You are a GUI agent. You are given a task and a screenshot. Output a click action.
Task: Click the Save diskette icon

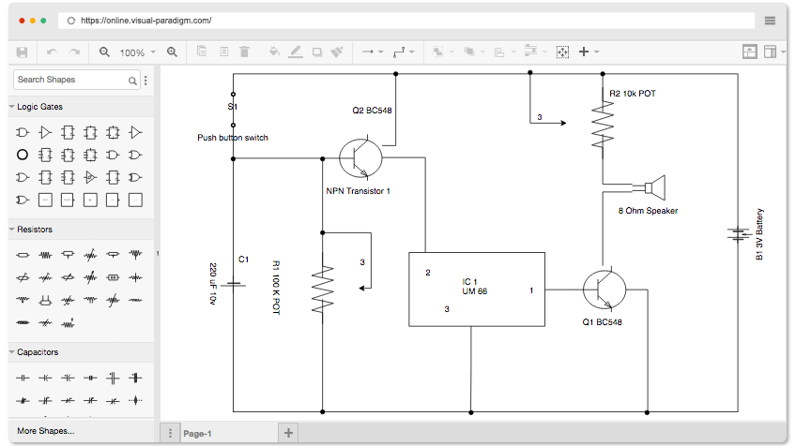pyautogui.click(x=22, y=52)
